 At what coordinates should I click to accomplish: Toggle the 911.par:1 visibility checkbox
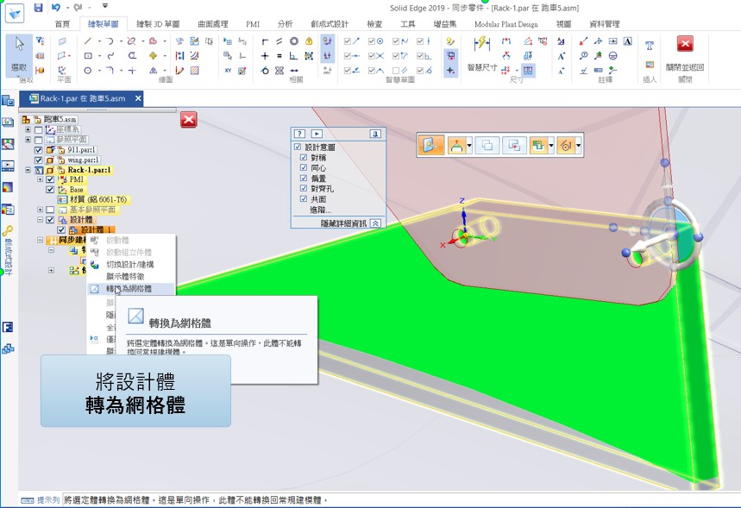click(x=39, y=150)
